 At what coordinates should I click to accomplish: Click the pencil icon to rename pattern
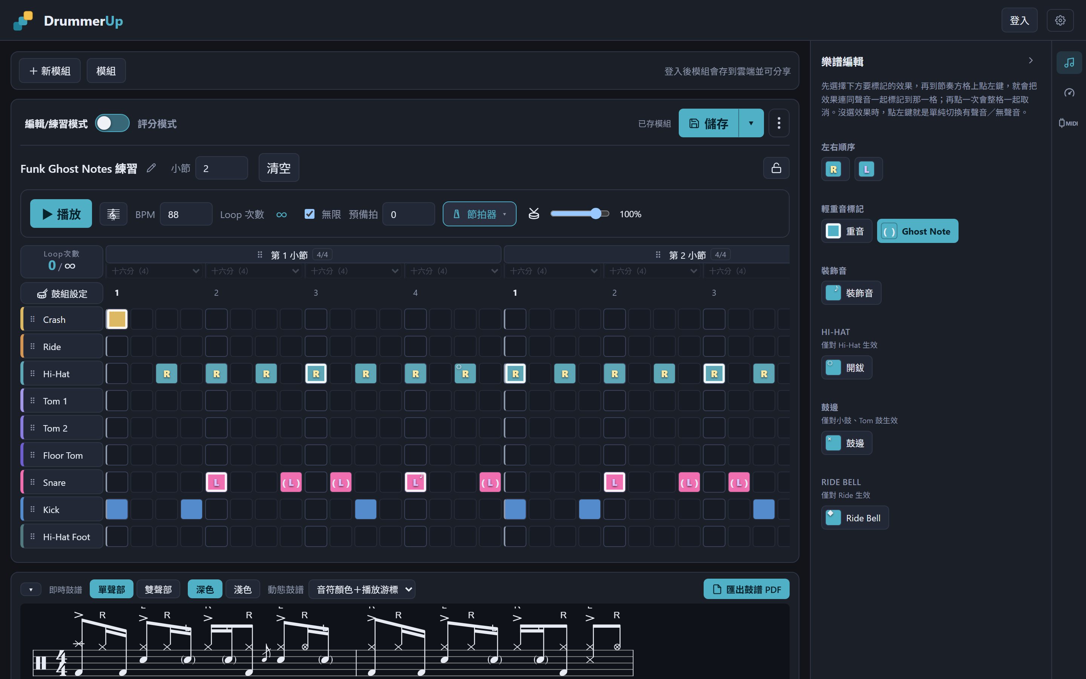pos(151,168)
